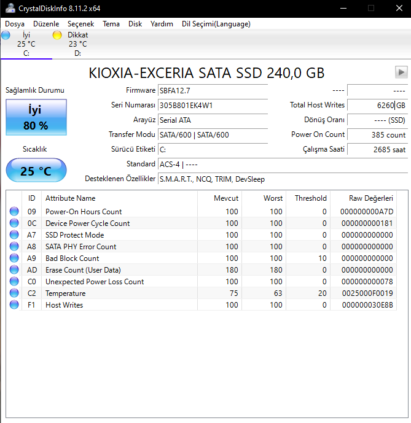This screenshot has height=423, width=411.
Task: Click the 25 °C temperature button
Action: tap(36, 170)
